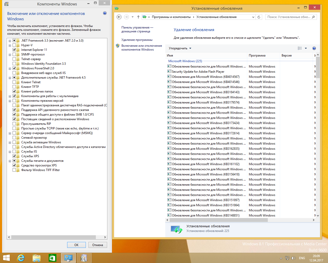Click OK in Компоненты Windows dialog
This screenshot has height=263, width=328.
(76, 245)
